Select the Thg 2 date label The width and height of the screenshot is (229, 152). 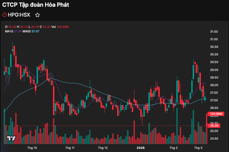coord(174,148)
